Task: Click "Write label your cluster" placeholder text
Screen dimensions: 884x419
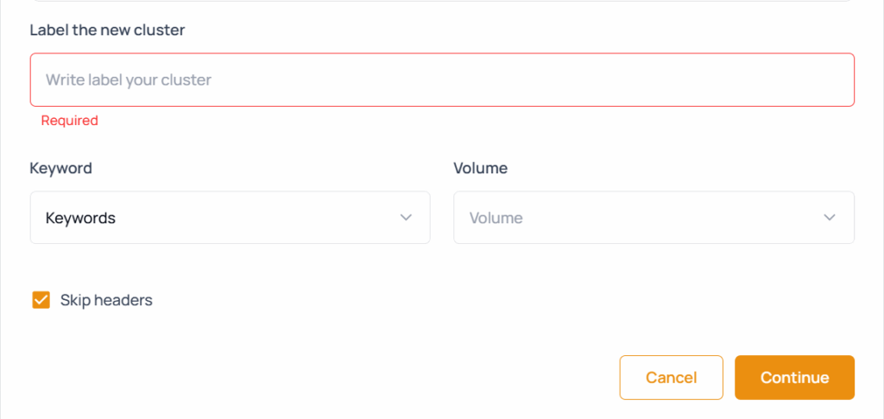Action: [129, 80]
